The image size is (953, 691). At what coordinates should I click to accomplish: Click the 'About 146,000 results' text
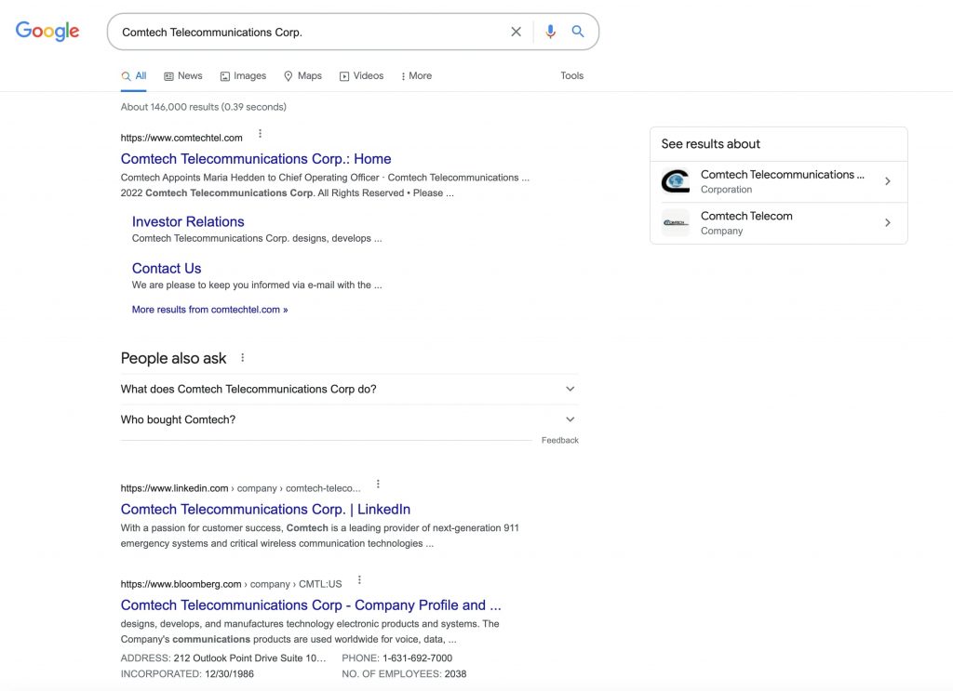click(x=204, y=107)
